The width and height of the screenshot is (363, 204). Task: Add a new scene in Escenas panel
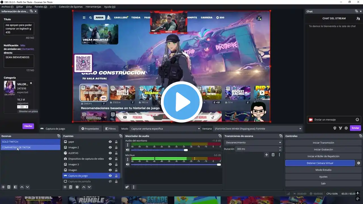3,187
